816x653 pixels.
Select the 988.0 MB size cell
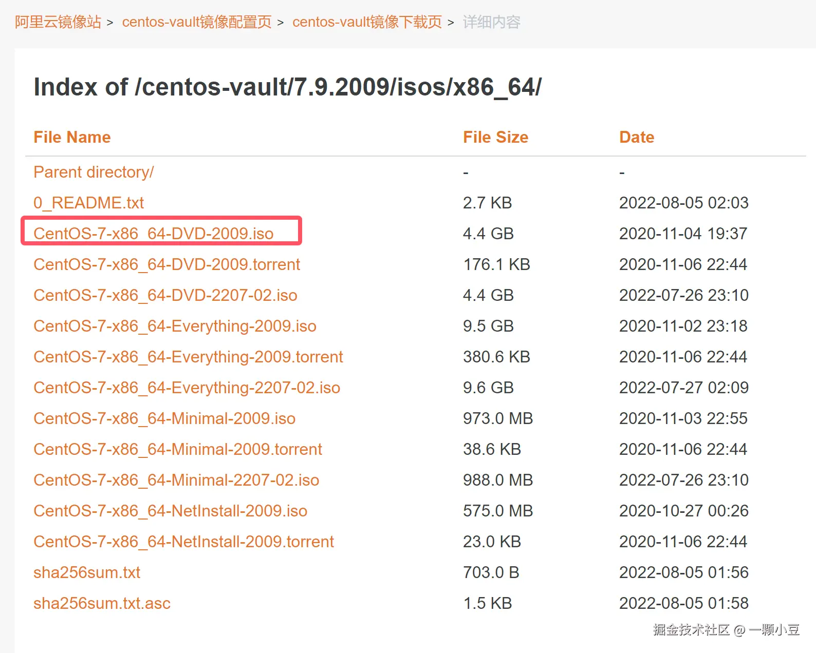498,480
